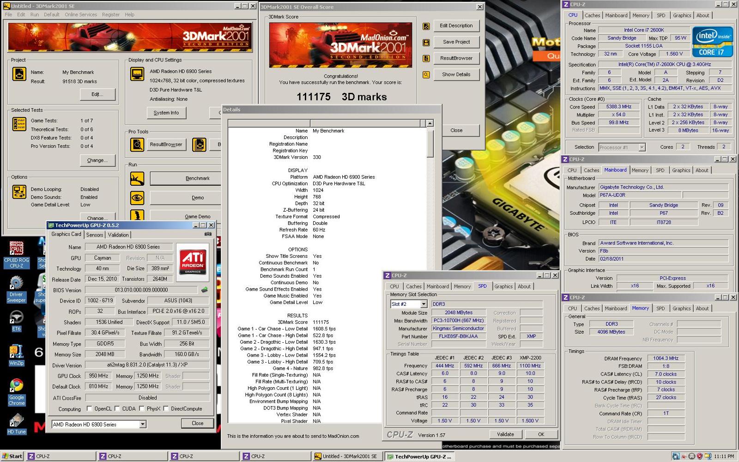Click the OK button in CPU-Z SPD window
The width and height of the screenshot is (739, 462).
tap(541, 434)
